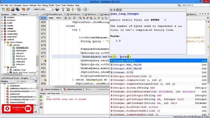
Task: Switch editor to History view
Action: [59, 18]
